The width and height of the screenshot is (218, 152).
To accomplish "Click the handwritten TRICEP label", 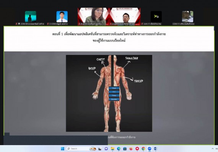I will (138, 81).
